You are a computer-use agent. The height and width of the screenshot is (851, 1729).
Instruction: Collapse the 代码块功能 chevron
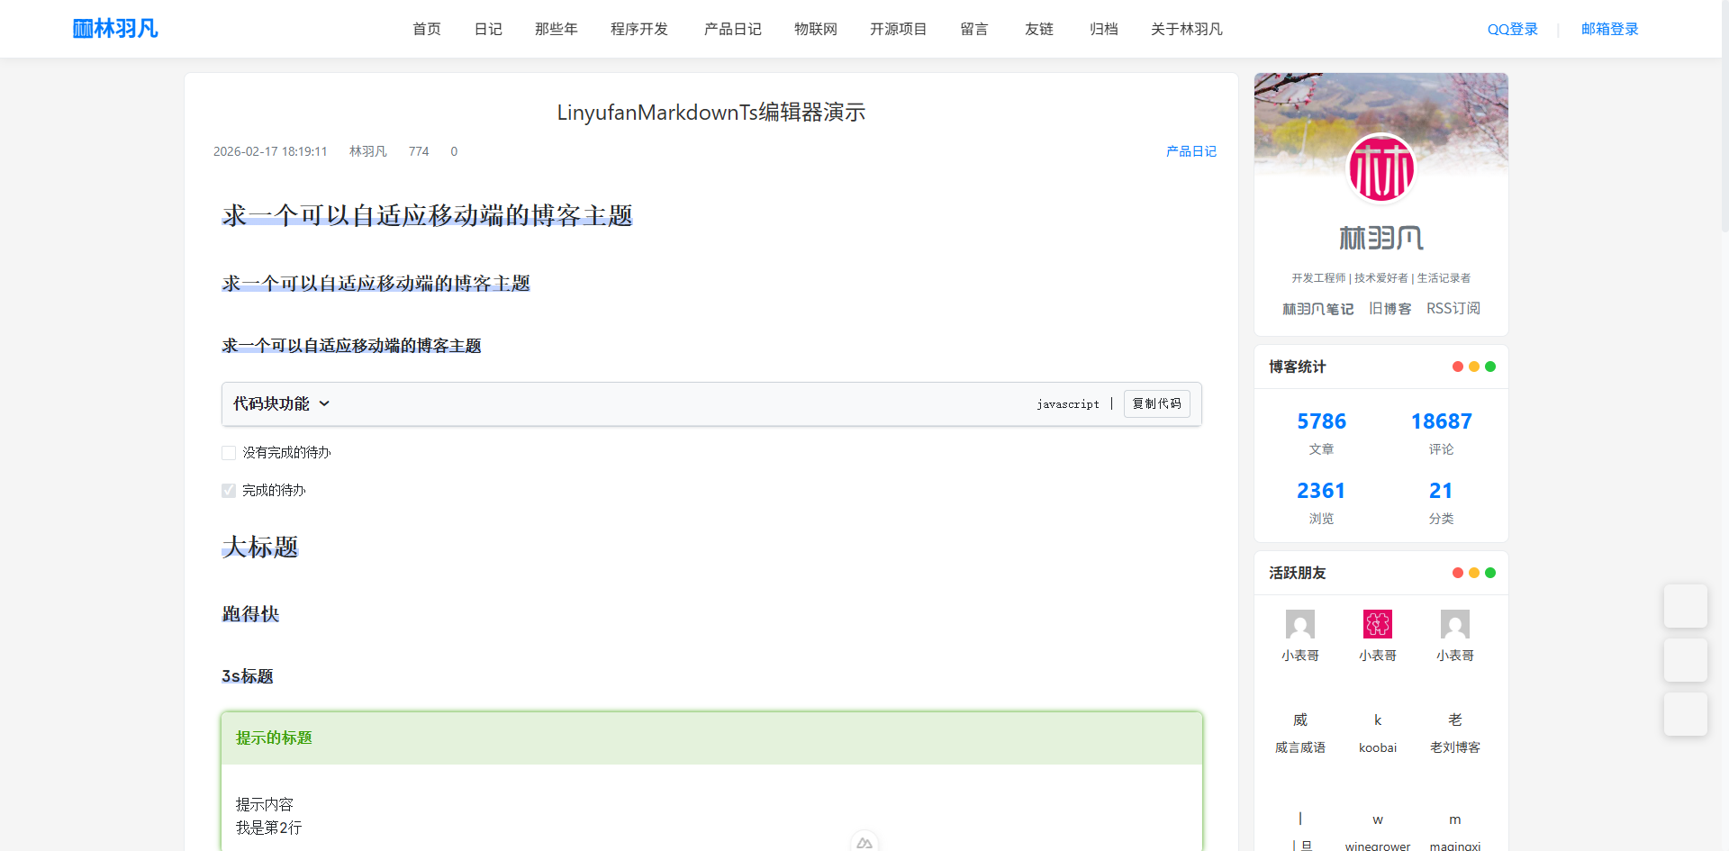pos(324,403)
